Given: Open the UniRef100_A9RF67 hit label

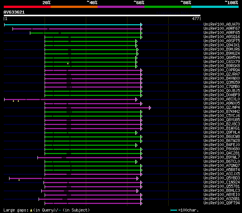Looking at the screenshot, I should [x=222, y=29].
